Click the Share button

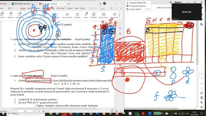coord(103,8)
